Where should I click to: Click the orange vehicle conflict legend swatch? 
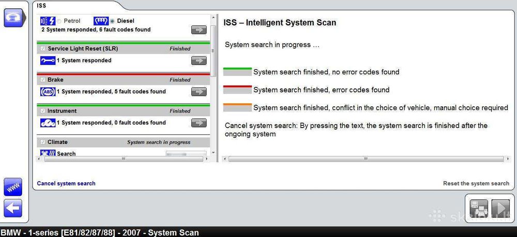237,107
